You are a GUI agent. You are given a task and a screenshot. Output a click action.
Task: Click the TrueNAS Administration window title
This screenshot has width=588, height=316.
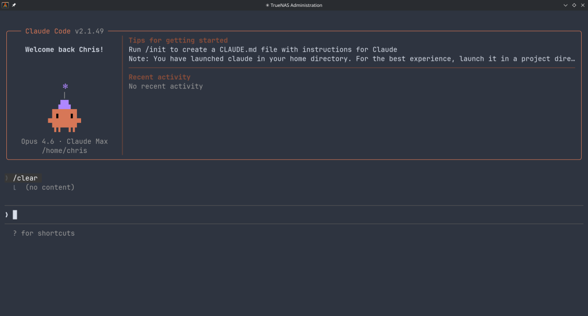(x=294, y=5)
